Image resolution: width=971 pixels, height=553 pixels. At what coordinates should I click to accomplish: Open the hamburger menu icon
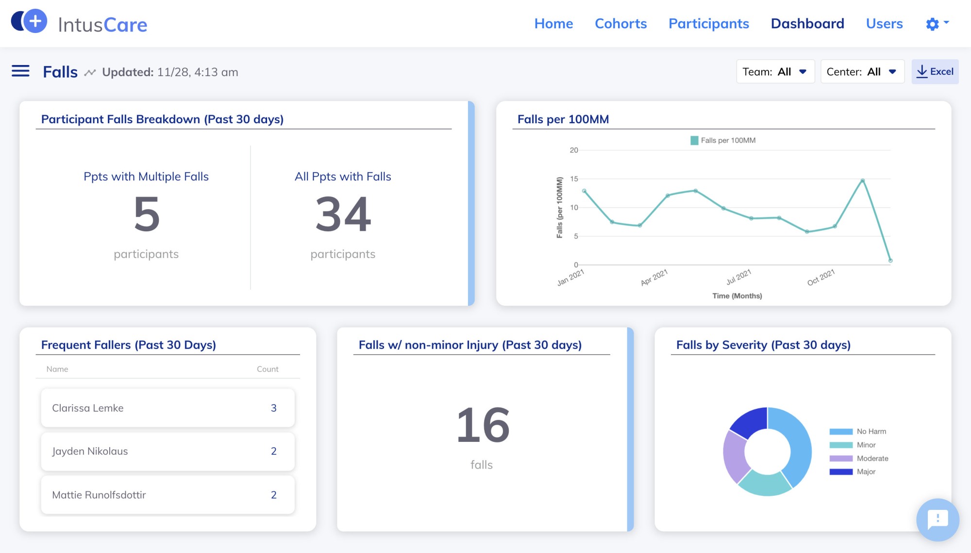[20, 71]
